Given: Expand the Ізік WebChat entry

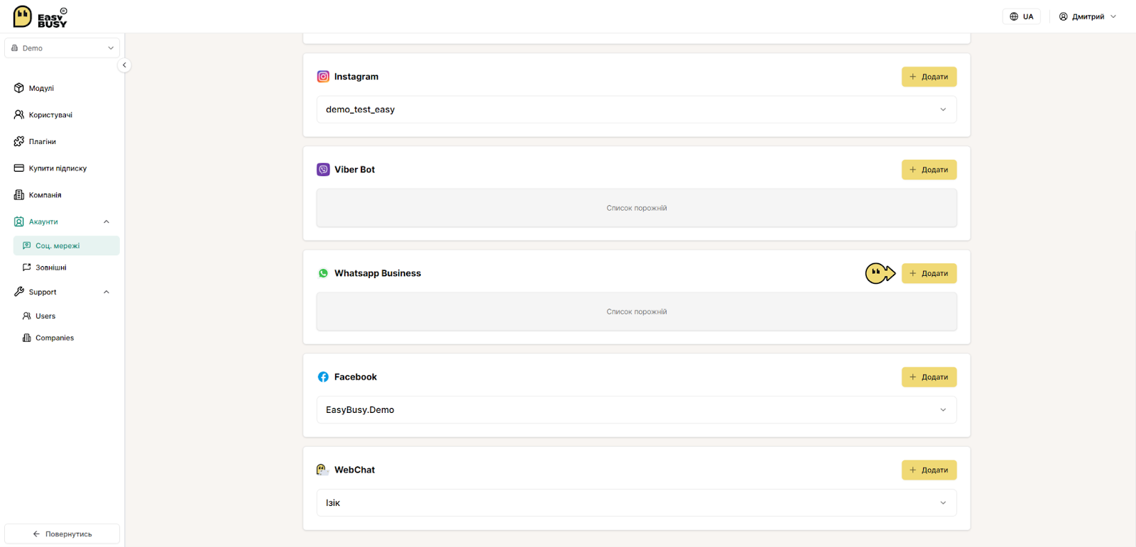Looking at the screenshot, I should (x=636, y=502).
